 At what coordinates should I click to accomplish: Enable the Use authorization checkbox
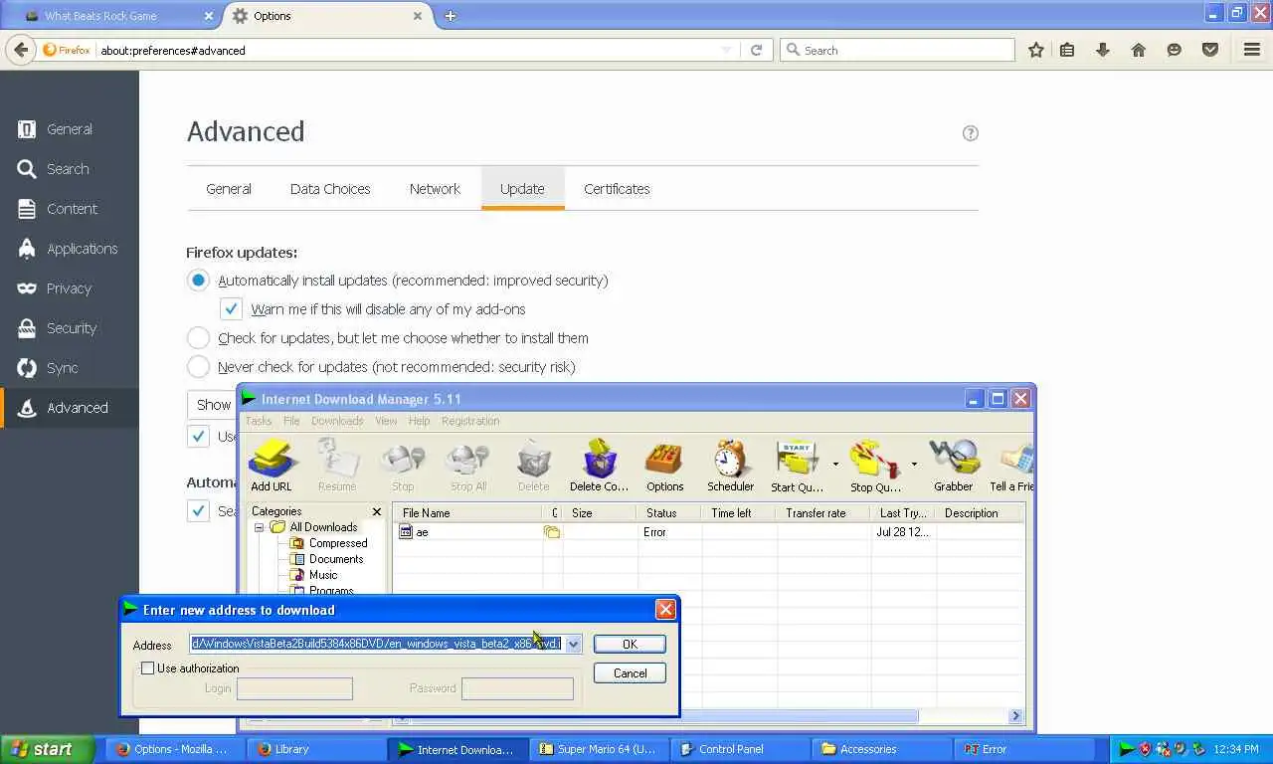click(148, 668)
